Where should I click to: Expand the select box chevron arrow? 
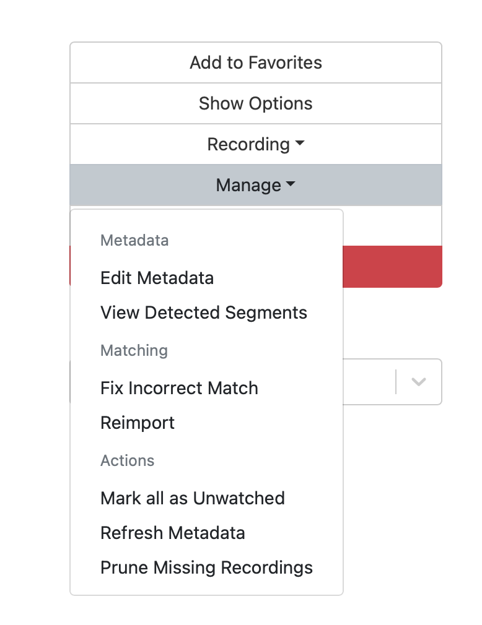click(x=419, y=382)
